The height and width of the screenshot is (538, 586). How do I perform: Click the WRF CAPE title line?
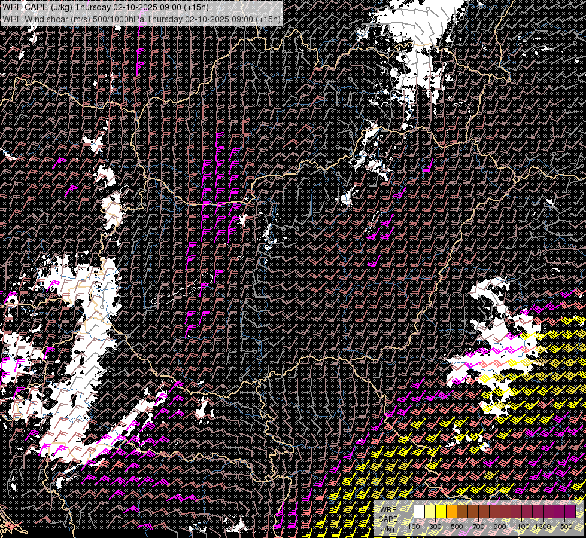[106, 7]
